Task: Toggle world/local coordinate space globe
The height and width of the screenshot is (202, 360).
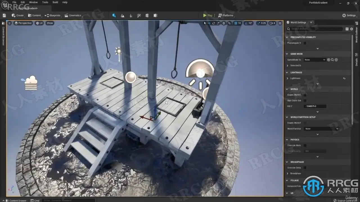Action: pyautogui.click(x=224, y=23)
